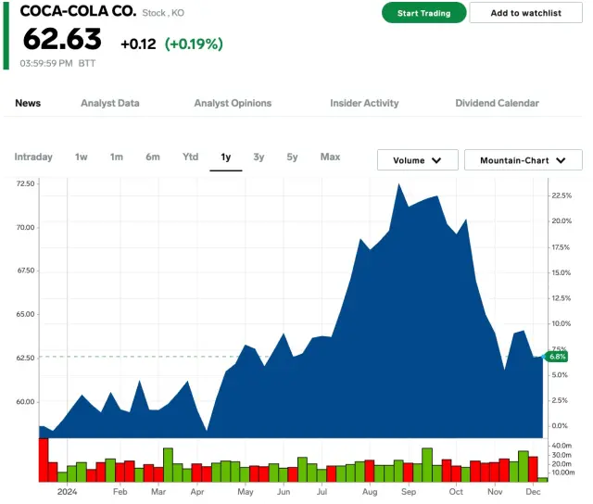Add Coca-Cola to watchlist
Viewport: 593px width, 504px height.
(525, 13)
